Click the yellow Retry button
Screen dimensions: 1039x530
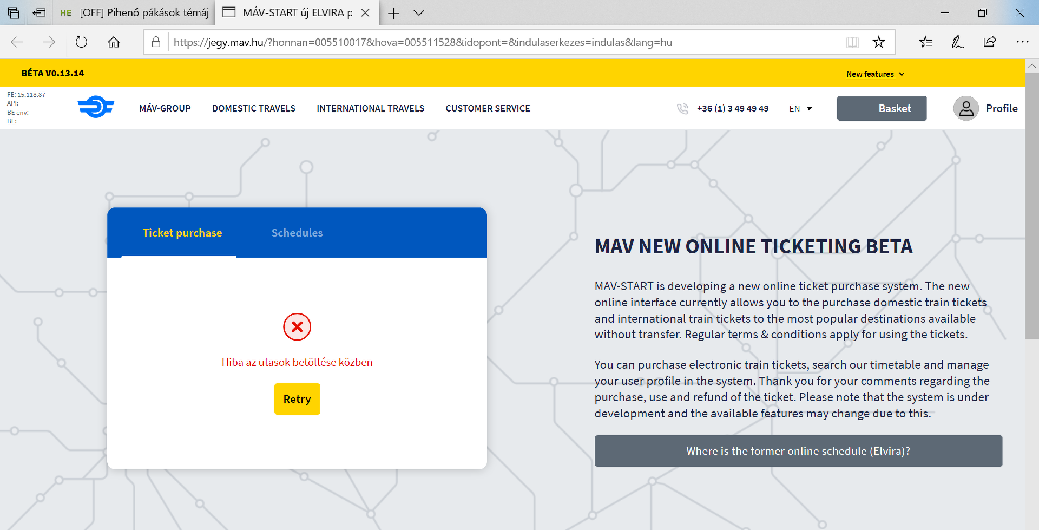(x=297, y=399)
